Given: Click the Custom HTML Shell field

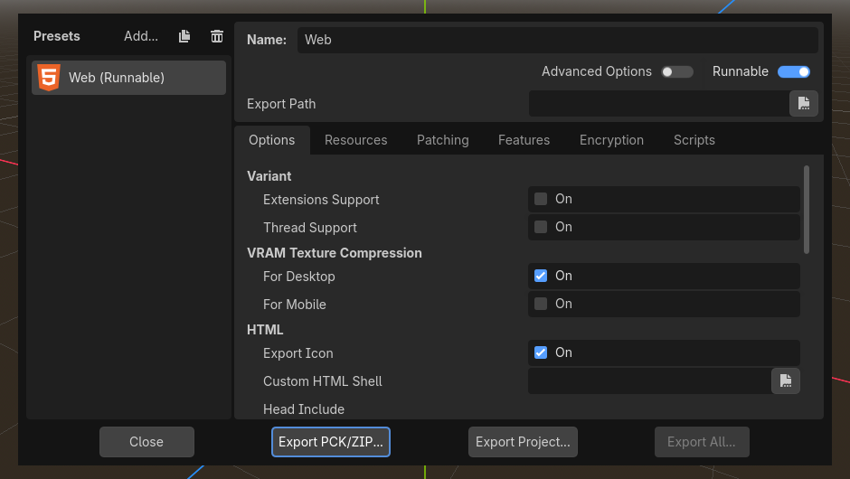Looking at the screenshot, I should [x=649, y=380].
